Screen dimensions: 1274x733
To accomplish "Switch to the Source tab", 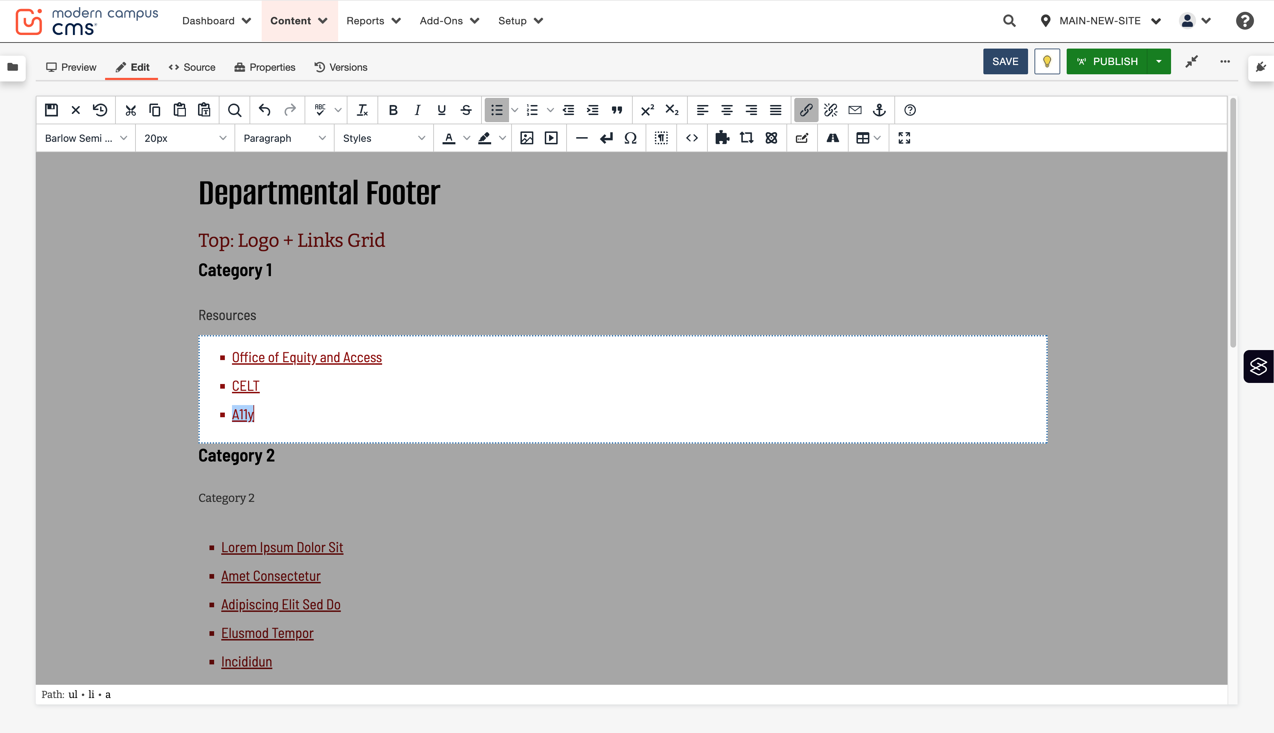I will pyautogui.click(x=192, y=67).
